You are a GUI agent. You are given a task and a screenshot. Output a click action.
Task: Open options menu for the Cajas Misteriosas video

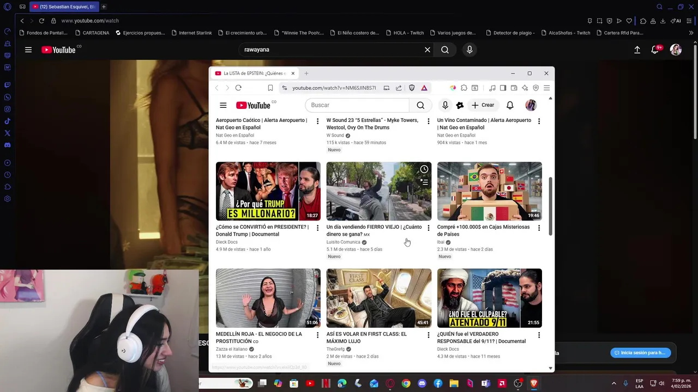coord(539,228)
